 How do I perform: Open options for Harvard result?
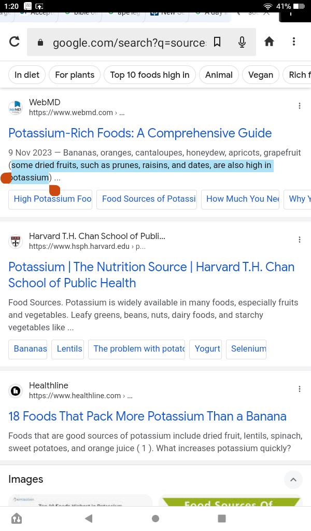tap(300, 240)
